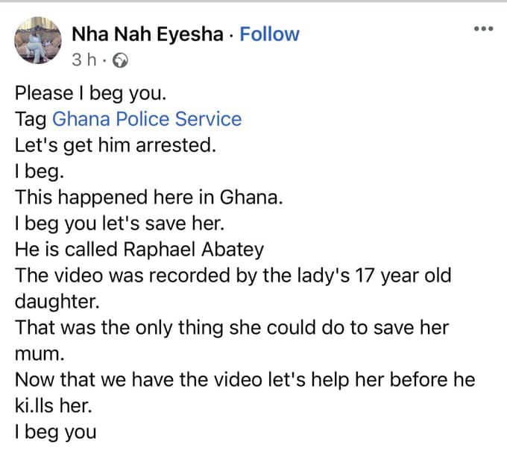Click the single word 'daughter.'

pyautogui.click(x=57, y=302)
